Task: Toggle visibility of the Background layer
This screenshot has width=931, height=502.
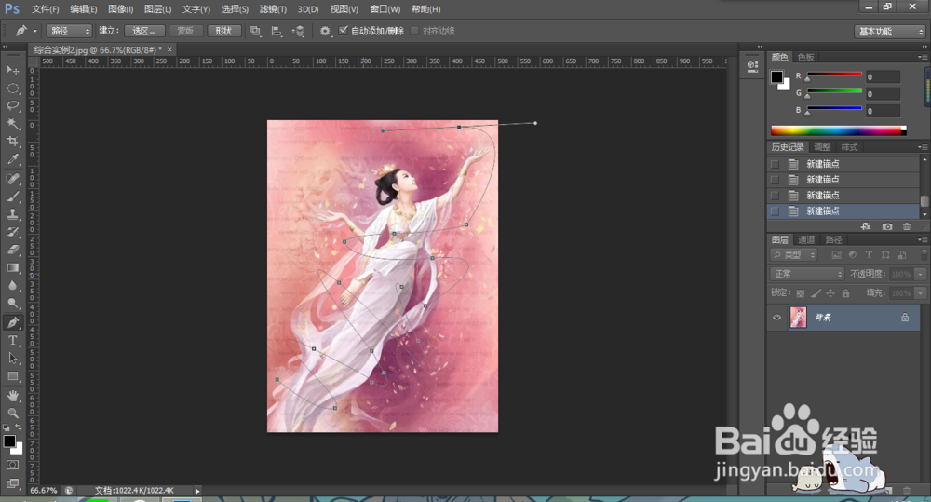Action: (x=776, y=318)
